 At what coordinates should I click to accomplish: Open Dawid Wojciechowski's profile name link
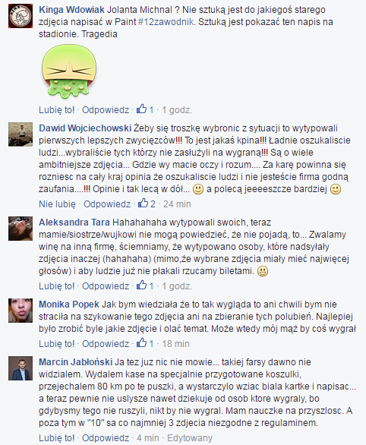(85, 128)
